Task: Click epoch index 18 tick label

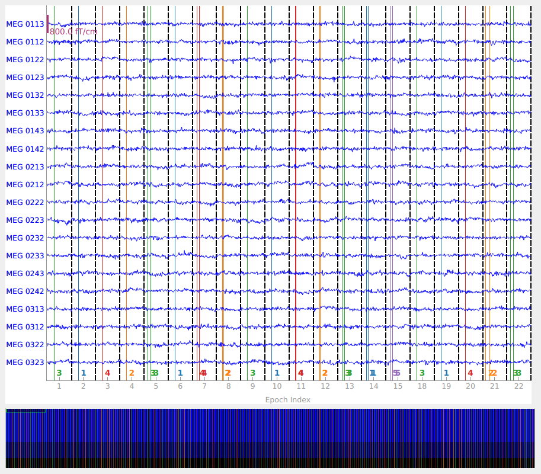Action: [422, 386]
